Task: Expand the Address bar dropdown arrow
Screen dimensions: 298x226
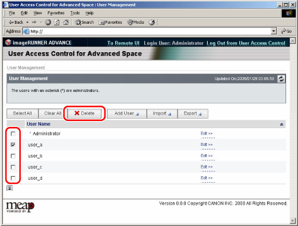Action: [274, 31]
